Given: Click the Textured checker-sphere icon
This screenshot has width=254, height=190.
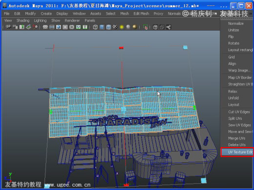Looking at the screenshot, I should [115, 27].
